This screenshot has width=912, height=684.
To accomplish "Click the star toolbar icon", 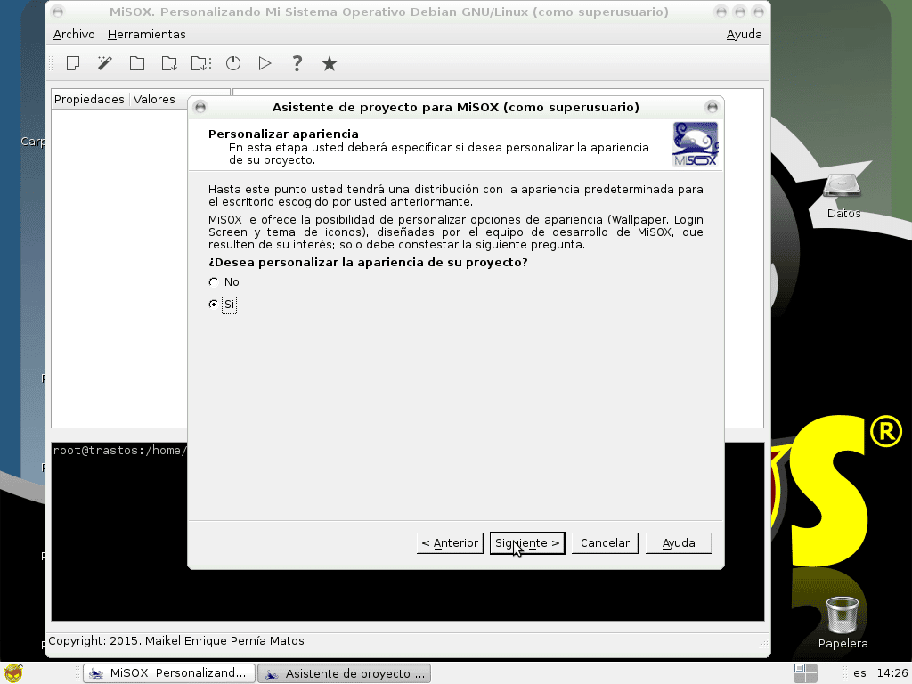I will [330, 63].
